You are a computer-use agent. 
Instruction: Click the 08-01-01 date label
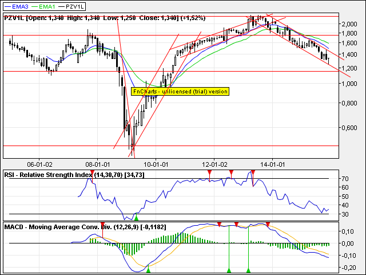pos(98,164)
